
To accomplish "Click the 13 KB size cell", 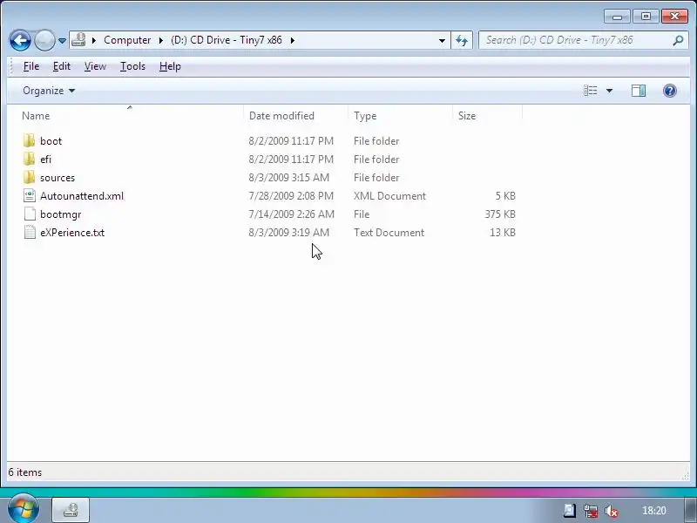I will click(503, 233).
